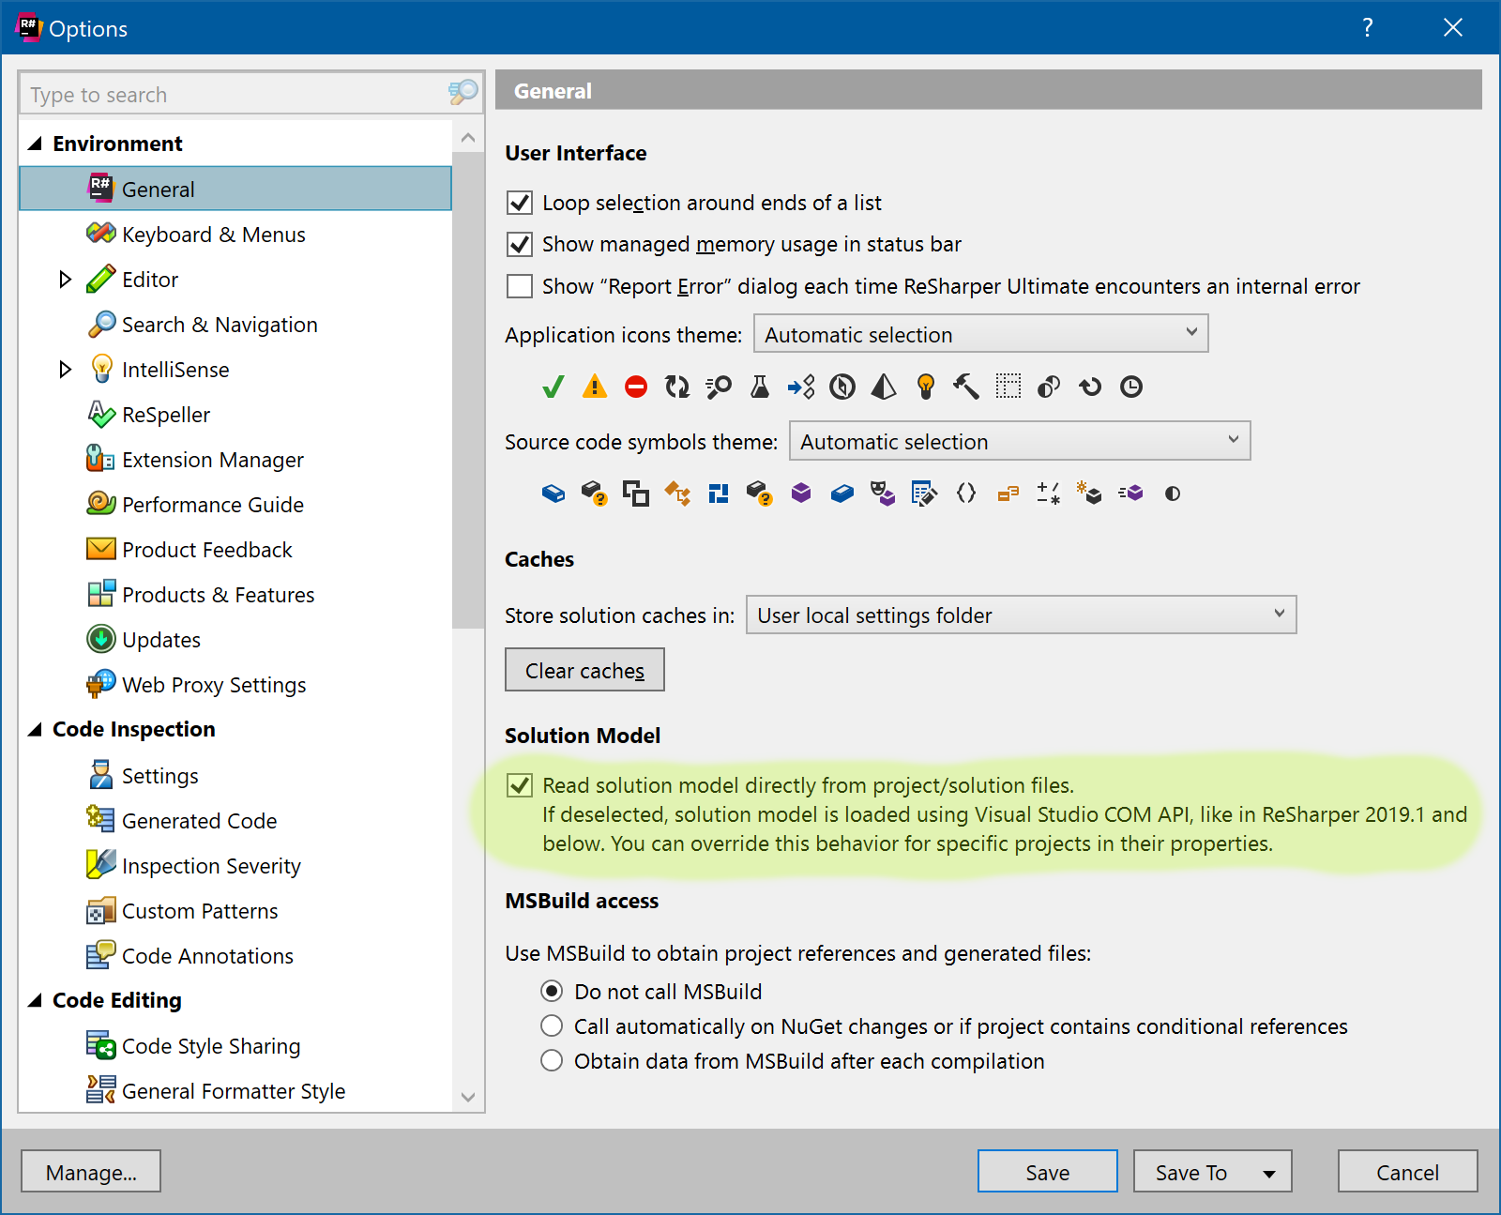Image resolution: width=1501 pixels, height=1215 pixels.
Task: Select Obtain data from MSBuild after compilation
Action: tap(552, 1061)
